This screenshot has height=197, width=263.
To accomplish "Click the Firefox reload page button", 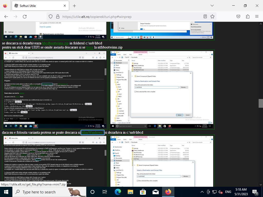I will click(x=25, y=17).
